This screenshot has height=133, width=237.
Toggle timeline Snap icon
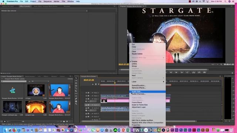[93, 84]
